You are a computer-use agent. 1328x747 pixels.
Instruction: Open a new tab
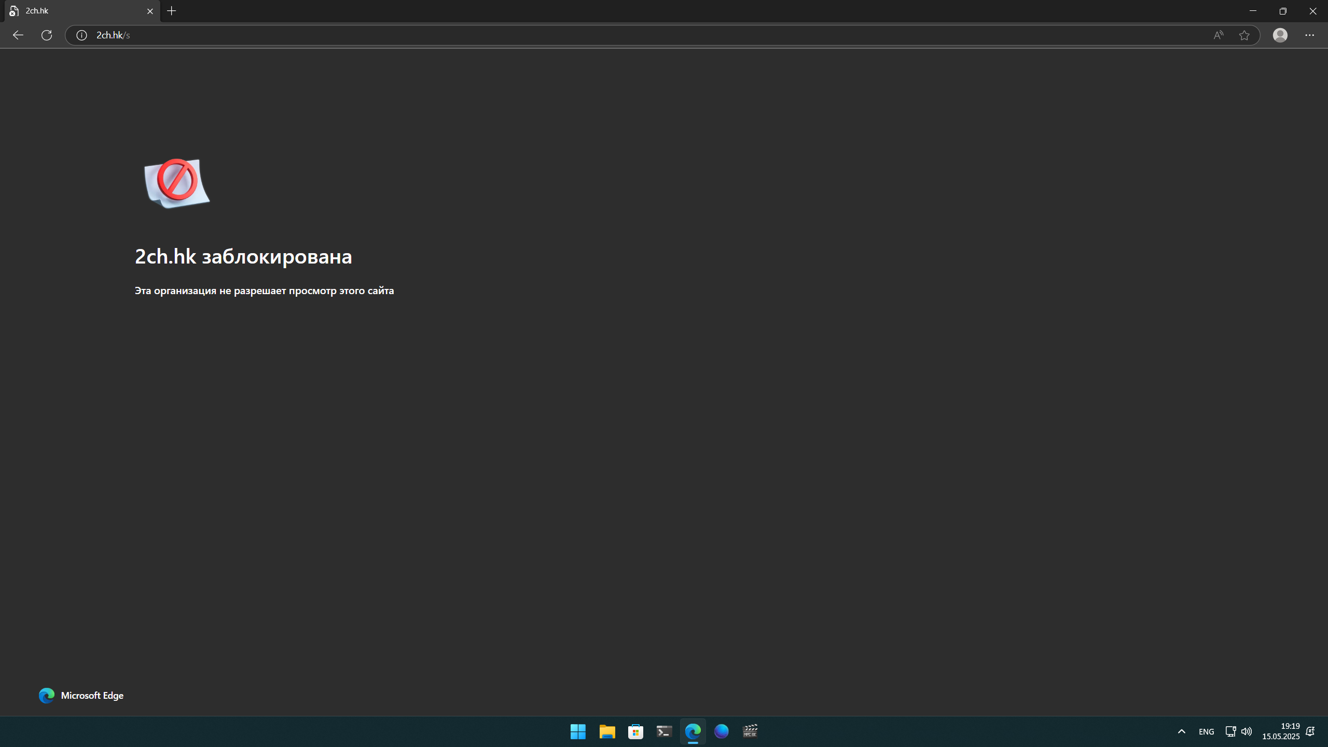point(172,11)
